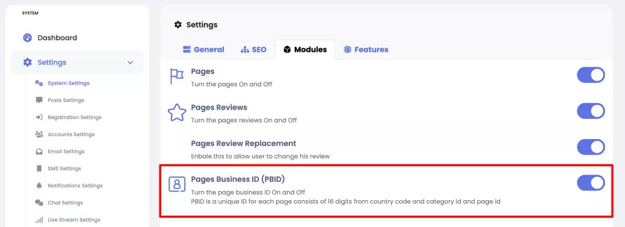Click the Email Settings envelope icon
The image size is (625, 227).
coord(39,151)
